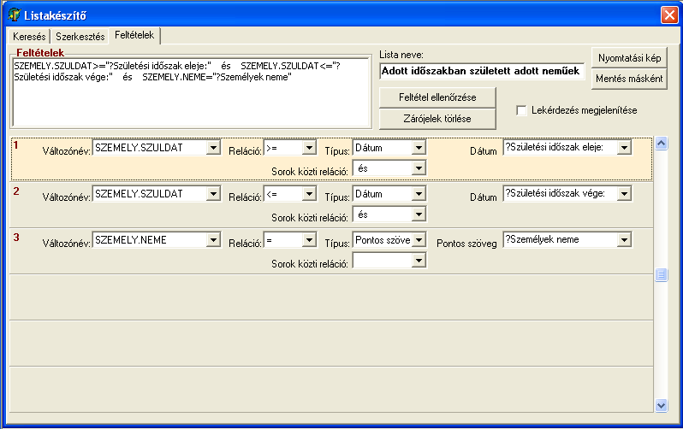Open the SZEMELY.NEME Változónév dropdown
The image size is (683, 429).
click(213, 240)
